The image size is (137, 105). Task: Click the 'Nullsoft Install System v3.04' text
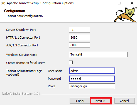tap(21, 94)
